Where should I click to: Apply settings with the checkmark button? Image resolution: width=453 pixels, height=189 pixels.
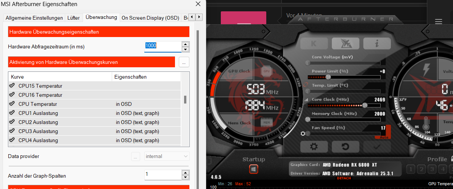coord(377,147)
